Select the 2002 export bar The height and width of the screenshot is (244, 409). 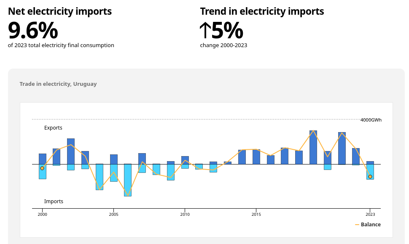[71, 151]
